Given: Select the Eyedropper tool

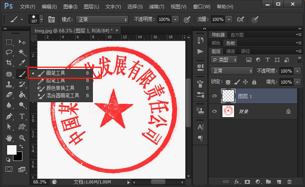Looking at the screenshot, I should tap(22, 62).
